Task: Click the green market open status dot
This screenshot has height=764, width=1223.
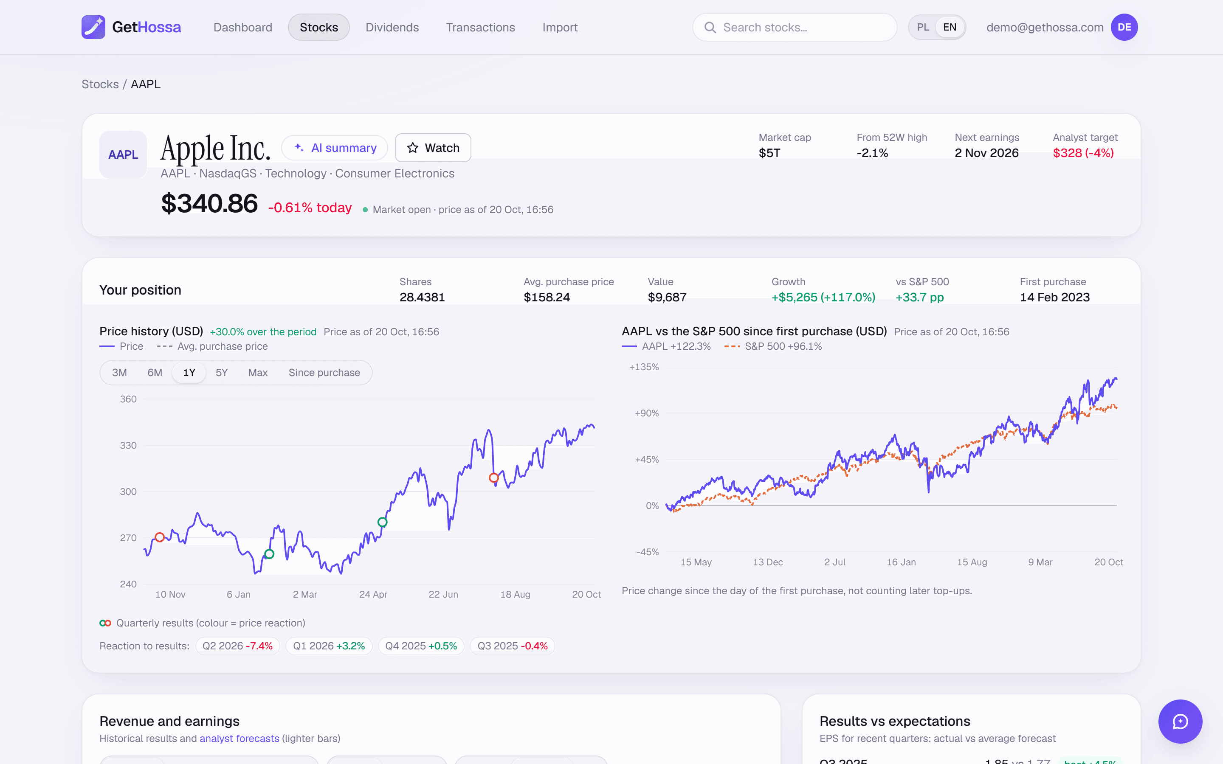Action: click(365, 210)
